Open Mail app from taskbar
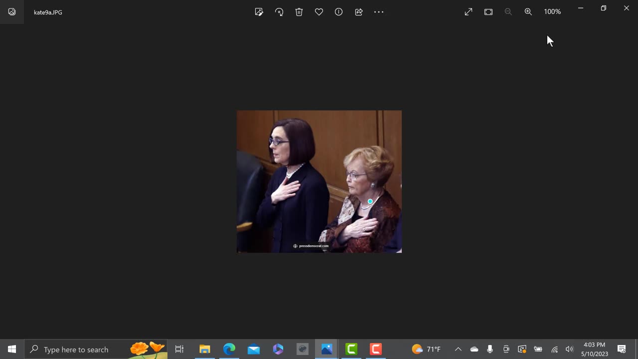The image size is (638, 359). pyautogui.click(x=254, y=349)
